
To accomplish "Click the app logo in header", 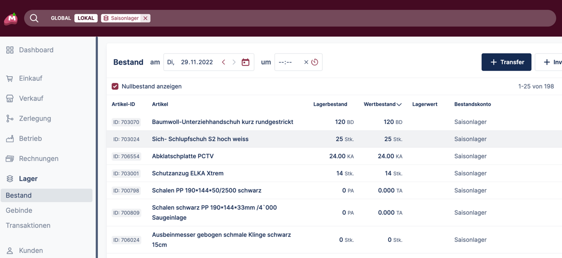I will [11, 19].
